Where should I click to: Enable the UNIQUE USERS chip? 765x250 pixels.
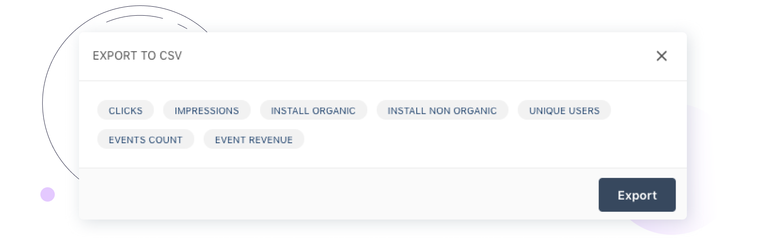[x=564, y=111]
